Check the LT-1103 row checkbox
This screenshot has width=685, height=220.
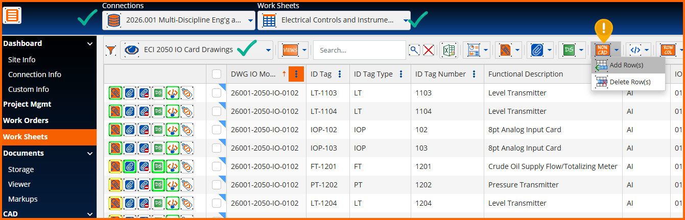click(x=217, y=93)
